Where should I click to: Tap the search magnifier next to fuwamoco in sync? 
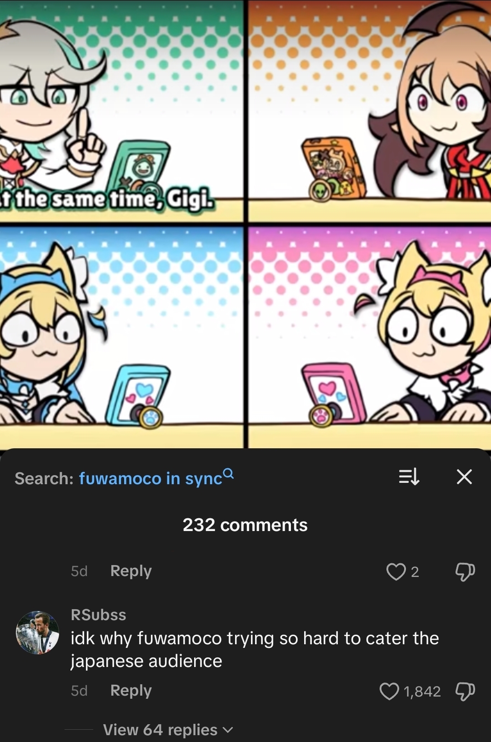pyautogui.click(x=229, y=473)
